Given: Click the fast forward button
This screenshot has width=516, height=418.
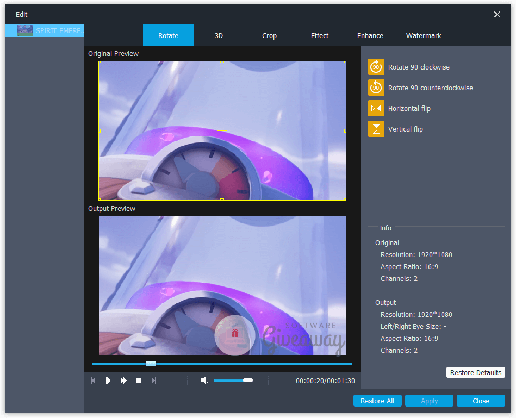Looking at the screenshot, I should coord(123,380).
